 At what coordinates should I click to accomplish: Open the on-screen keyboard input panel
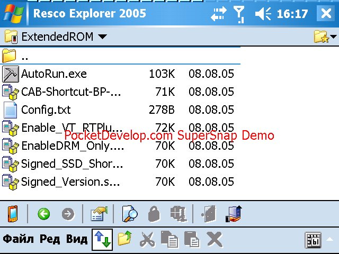[x=313, y=240]
